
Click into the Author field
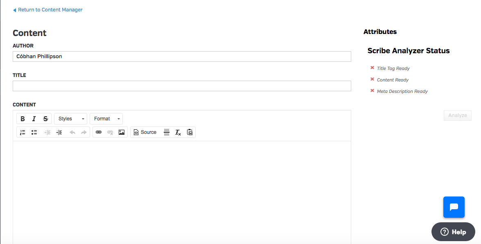182,56
